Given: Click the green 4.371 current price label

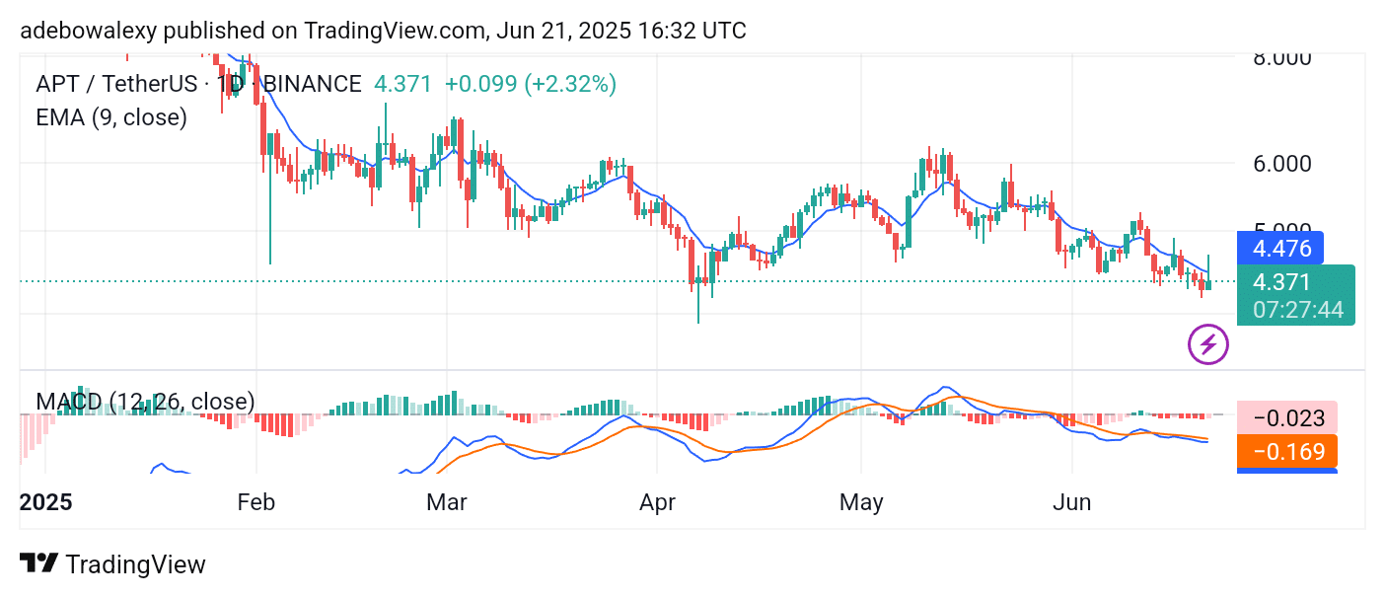Looking at the screenshot, I should pyautogui.click(x=1282, y=282).
